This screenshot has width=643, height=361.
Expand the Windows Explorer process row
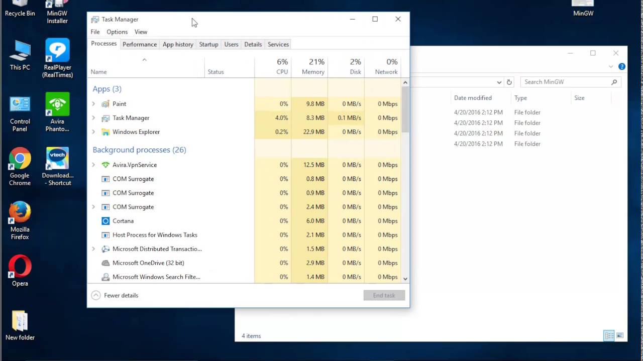(x=93, y=132)
